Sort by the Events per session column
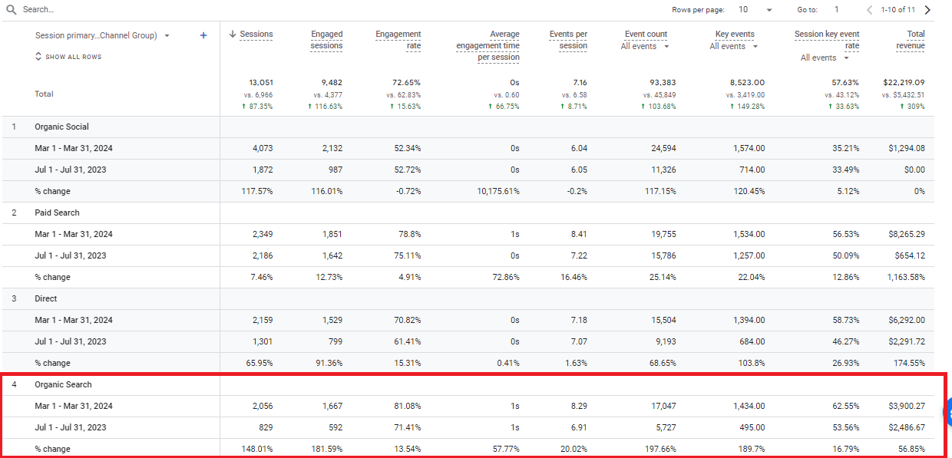Screen dimensions: 952x458 click(568, 40)
